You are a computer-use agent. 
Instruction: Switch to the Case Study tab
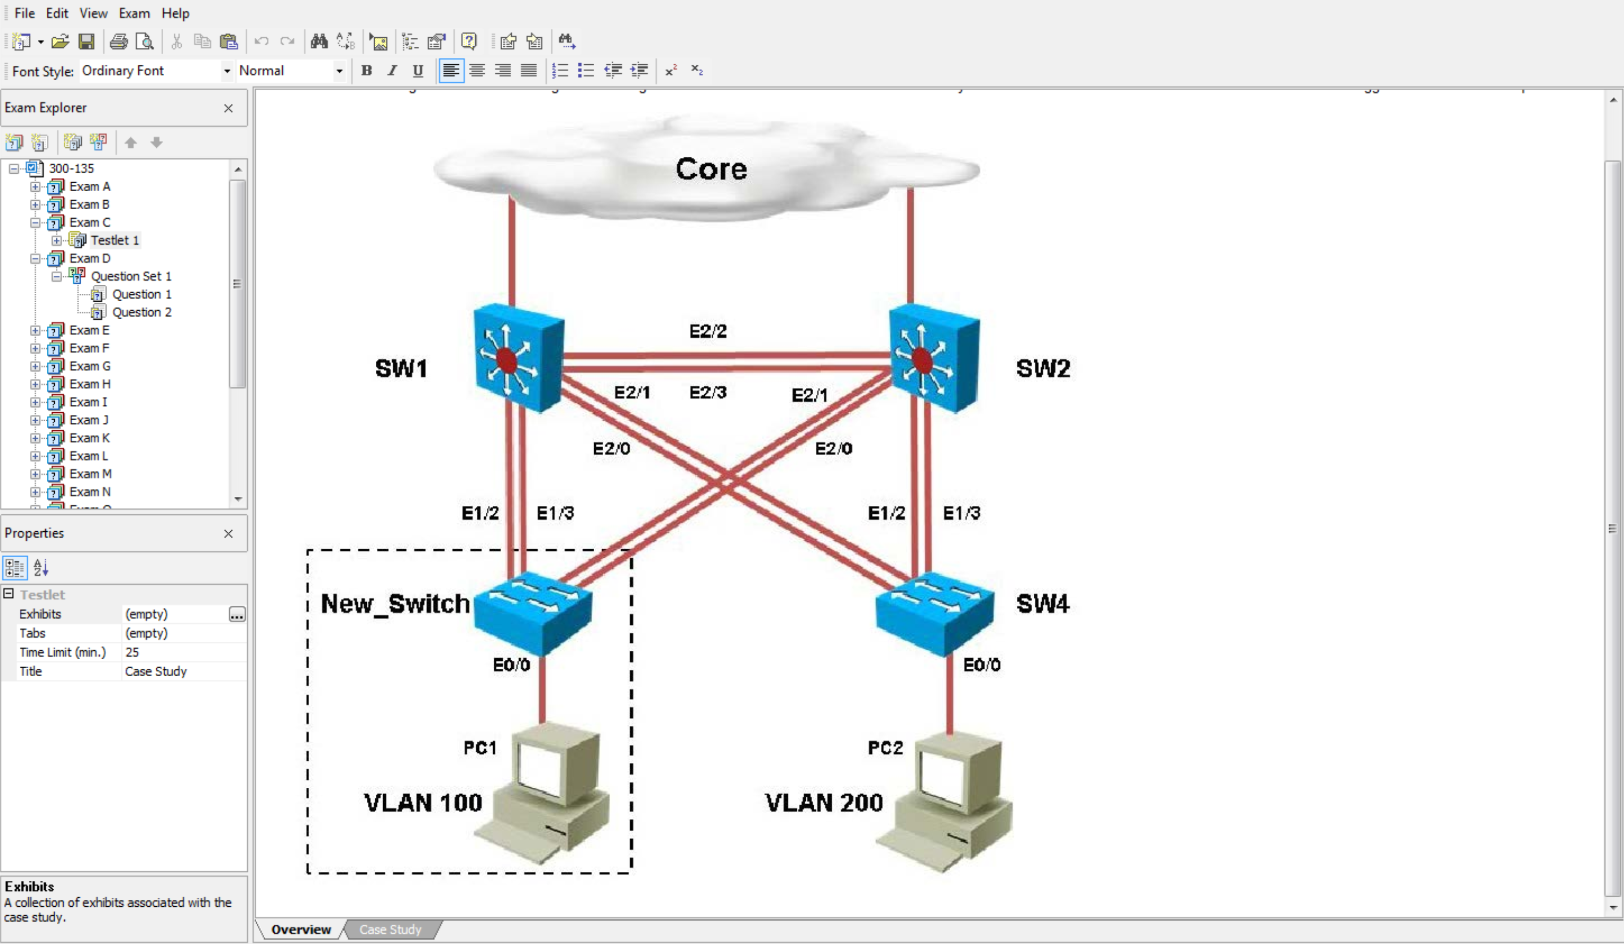click(x=390, y=929)
